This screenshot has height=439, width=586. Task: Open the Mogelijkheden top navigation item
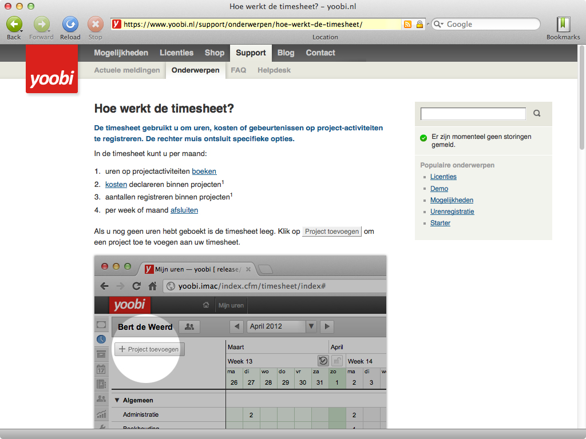click(x=121, y=53)
